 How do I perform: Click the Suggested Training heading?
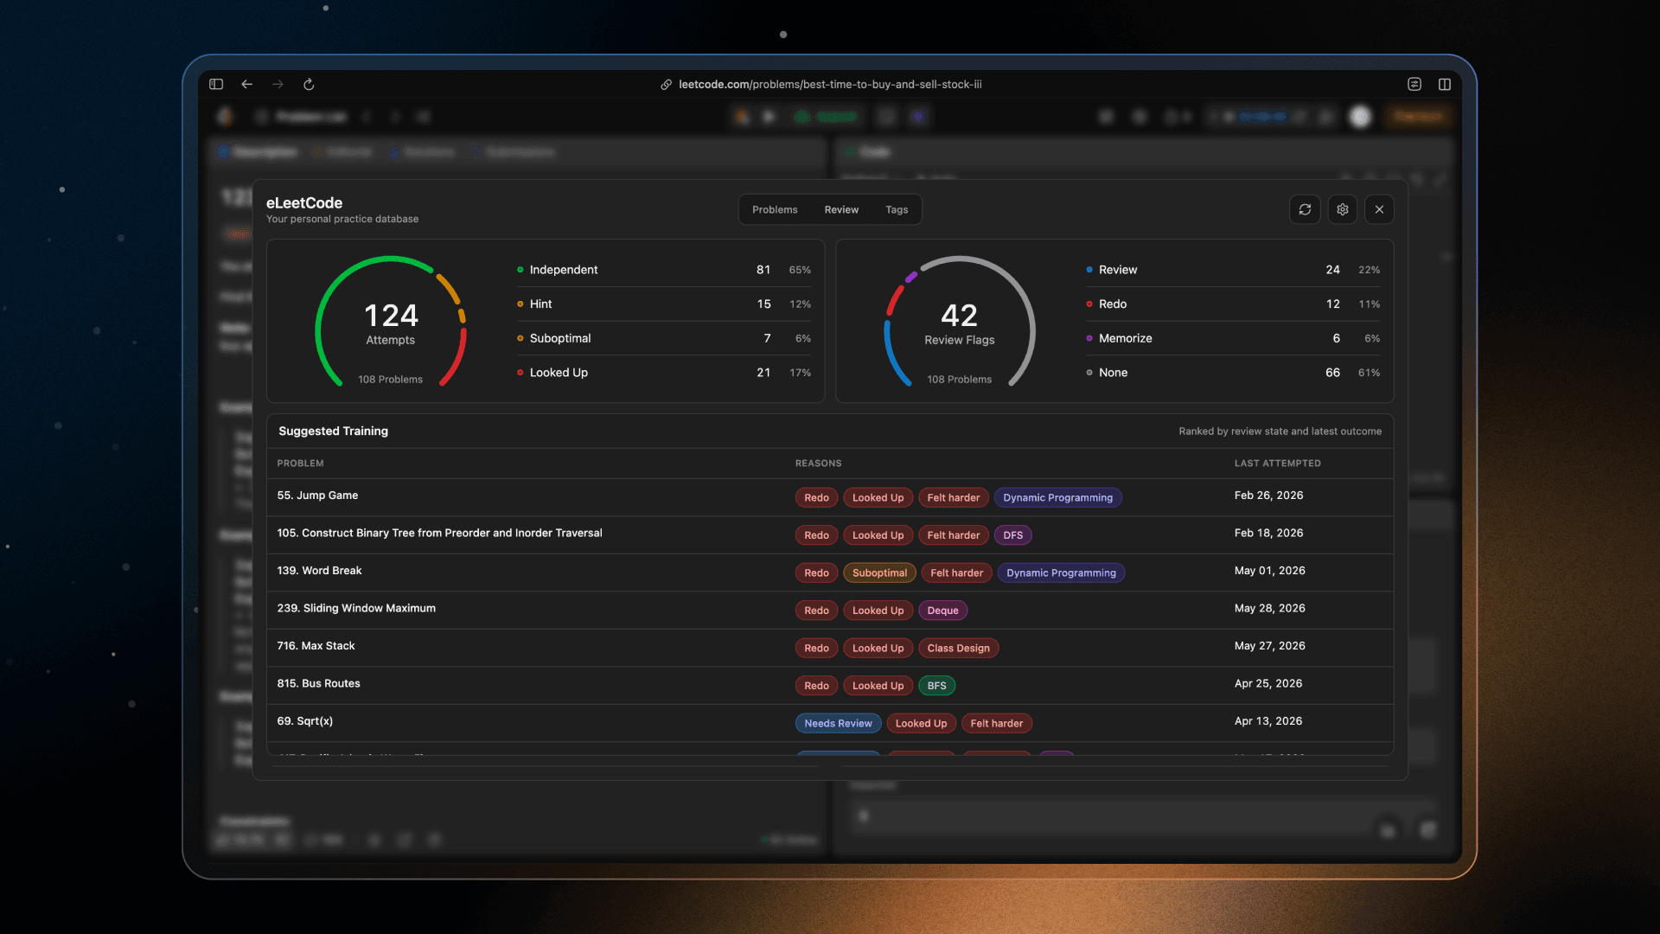pyautogui.click(x=333, y=431)
